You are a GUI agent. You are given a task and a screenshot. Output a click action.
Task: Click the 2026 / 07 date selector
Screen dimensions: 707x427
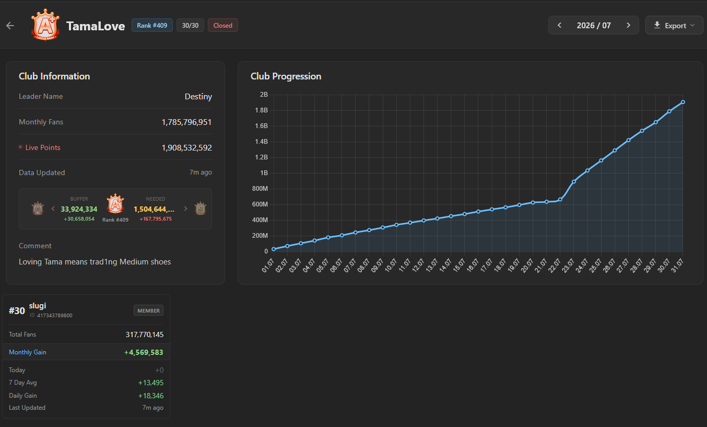click(x=594, y=25)
